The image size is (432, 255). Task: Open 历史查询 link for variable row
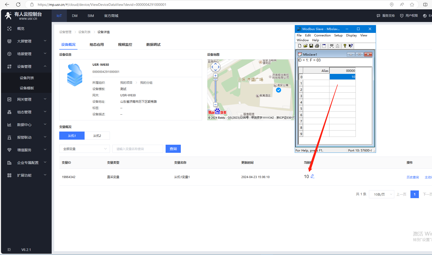[413, 177]
